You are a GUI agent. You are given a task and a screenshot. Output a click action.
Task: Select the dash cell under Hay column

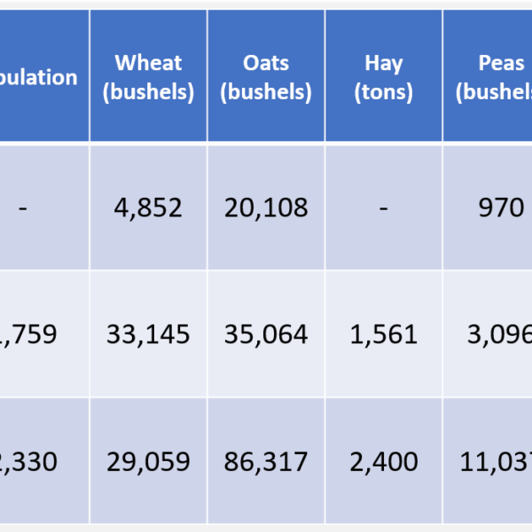[383, 207]
